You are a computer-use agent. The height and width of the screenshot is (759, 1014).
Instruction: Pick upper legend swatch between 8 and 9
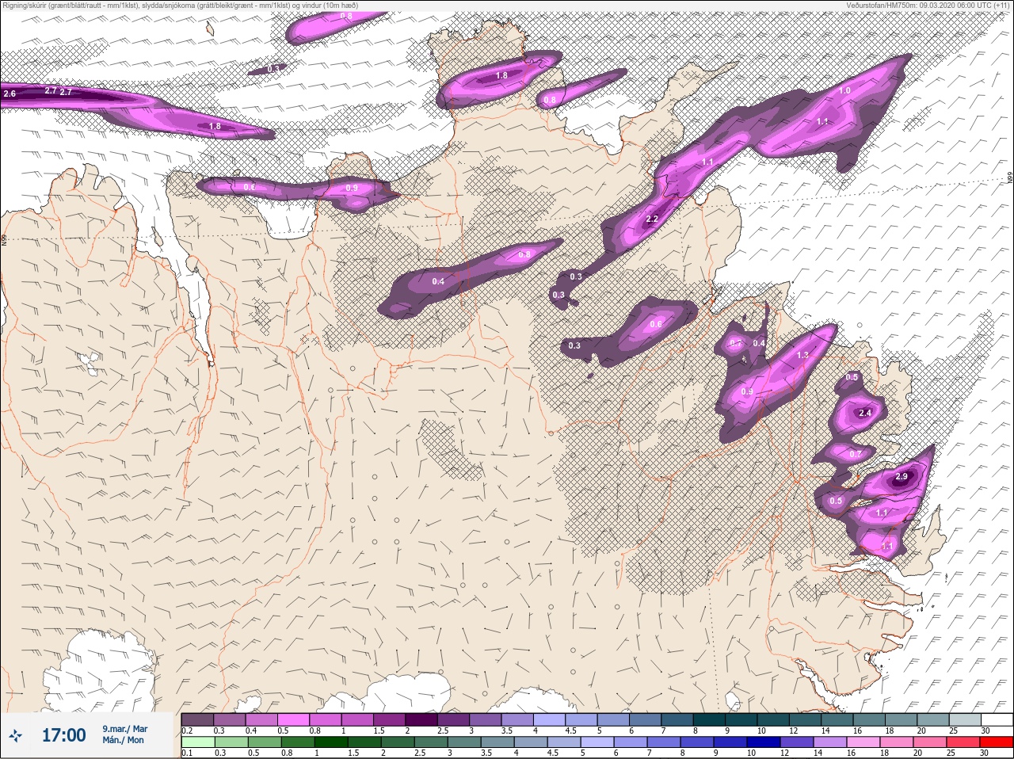tap(710, 719)
